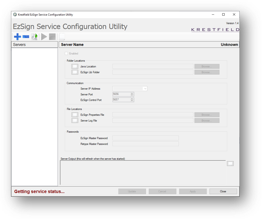Click the icon beside EzSign Lib Folder
Screen dimensions: 262x219
(75, 72)
